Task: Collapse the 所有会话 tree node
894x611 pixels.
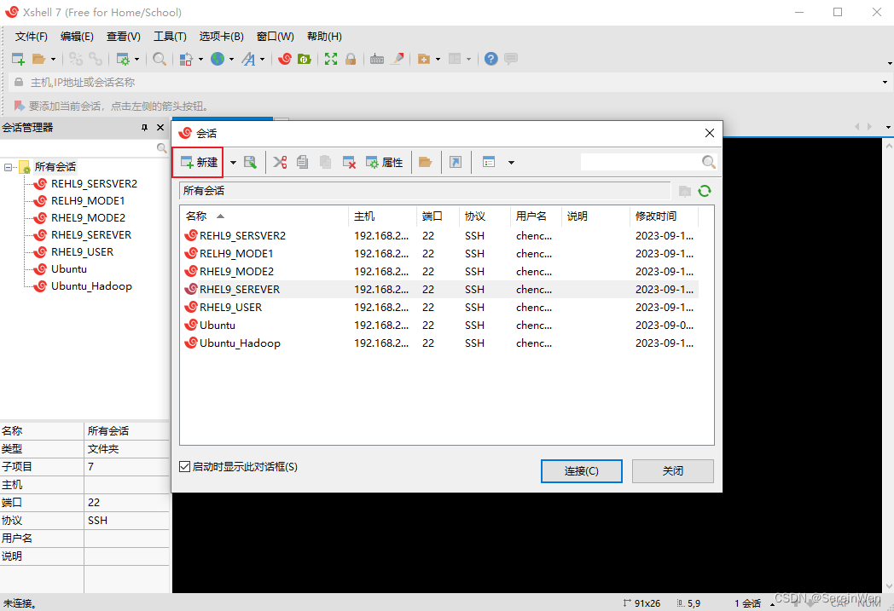Action: pos(8,167)
